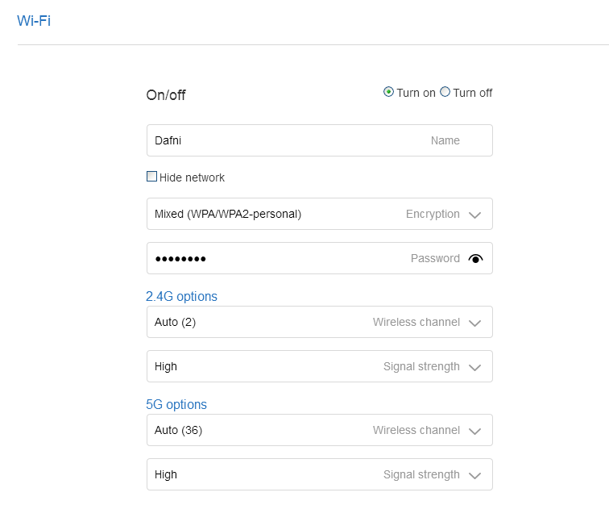
Task: Click the High value under 5G options
Action: coord(166,474)
